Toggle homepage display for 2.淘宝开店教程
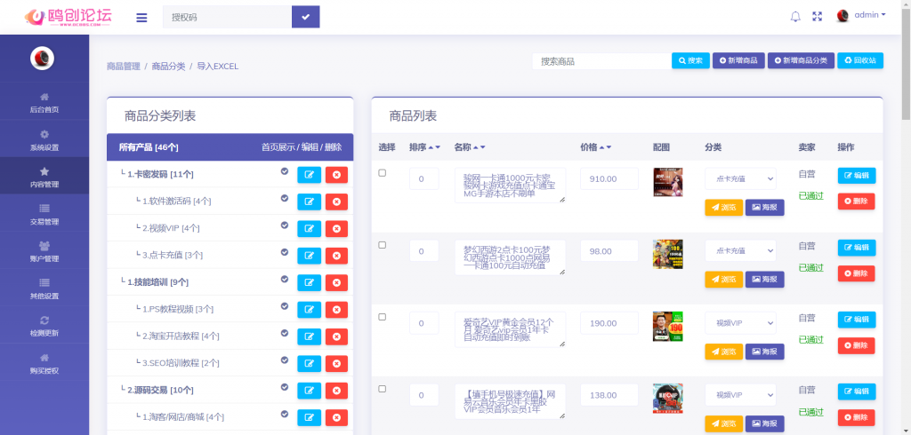The image size is (911, 435). coord(285,333)
